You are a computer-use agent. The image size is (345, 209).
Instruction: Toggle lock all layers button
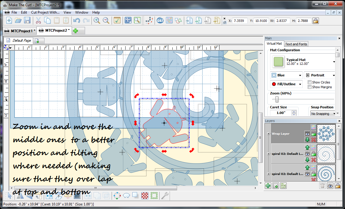click(338, 186)
